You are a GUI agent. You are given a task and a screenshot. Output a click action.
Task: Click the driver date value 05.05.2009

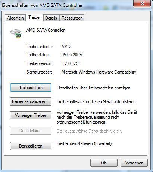point(72,55)
